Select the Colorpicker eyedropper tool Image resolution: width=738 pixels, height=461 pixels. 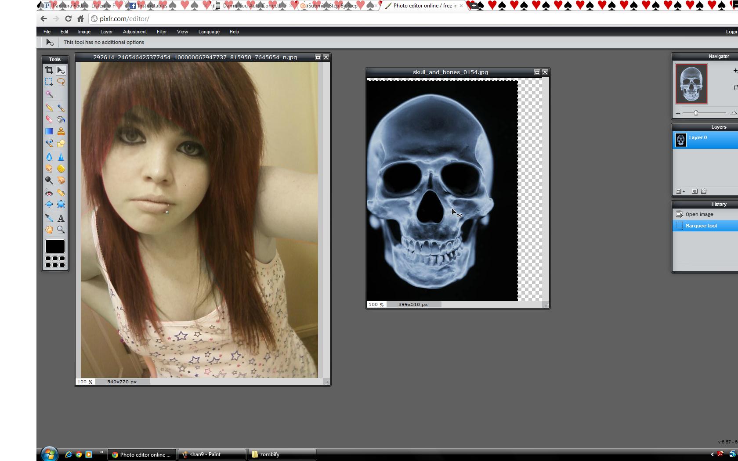(49, 218)
